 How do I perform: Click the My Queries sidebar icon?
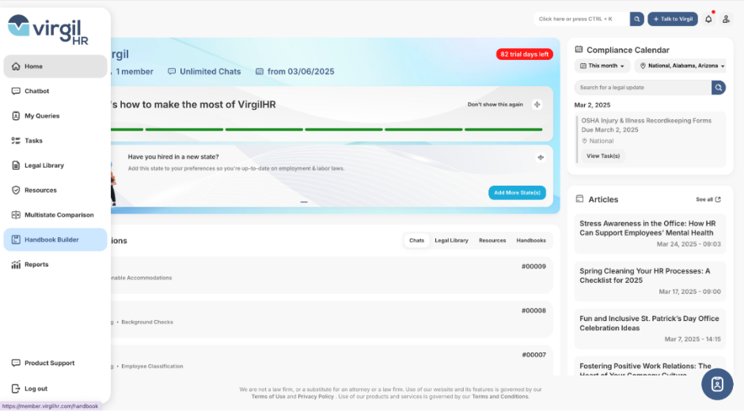pos(16,115)
